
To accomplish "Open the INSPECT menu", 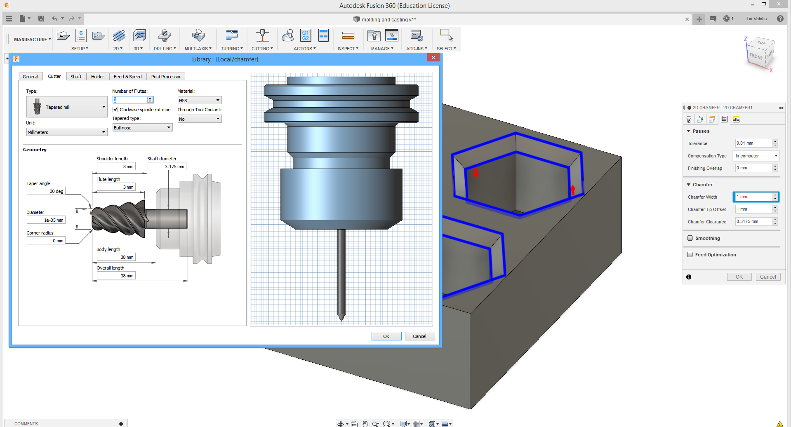I will [348, 49].
